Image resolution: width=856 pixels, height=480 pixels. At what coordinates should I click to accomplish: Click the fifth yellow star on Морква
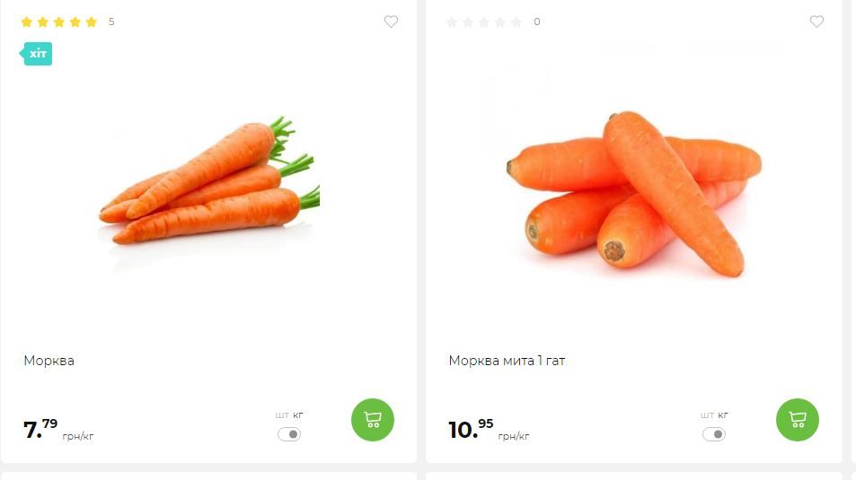91,22
